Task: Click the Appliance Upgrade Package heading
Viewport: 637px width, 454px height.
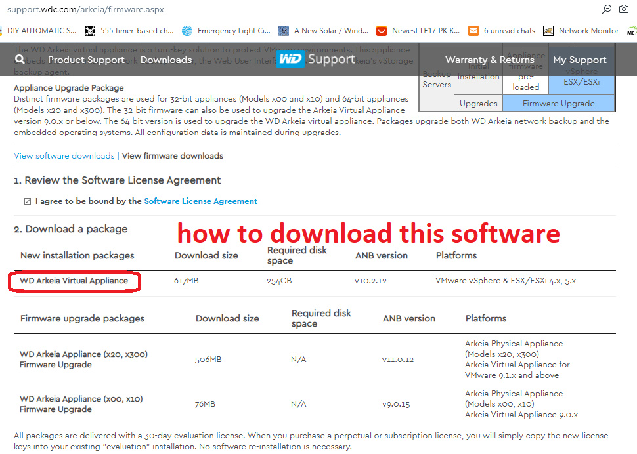Action: pyautogui.click(x=69, y=88)
